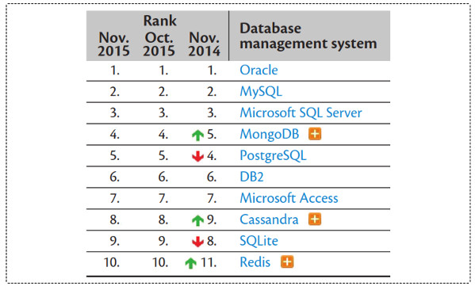
Task: Open the MongoDB link
Action: 270,135
